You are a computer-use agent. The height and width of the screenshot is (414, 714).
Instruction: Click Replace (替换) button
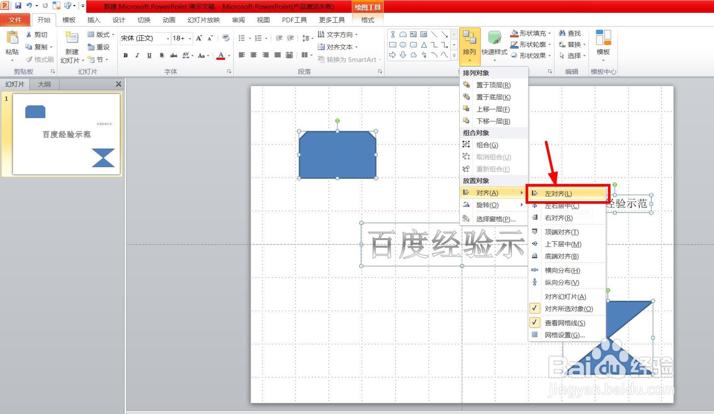coord(572,45)
